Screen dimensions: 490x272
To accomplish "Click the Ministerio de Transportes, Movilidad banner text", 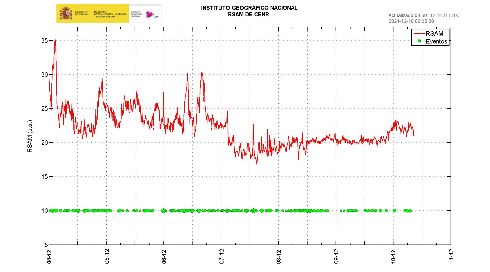I will click(110, 14).
